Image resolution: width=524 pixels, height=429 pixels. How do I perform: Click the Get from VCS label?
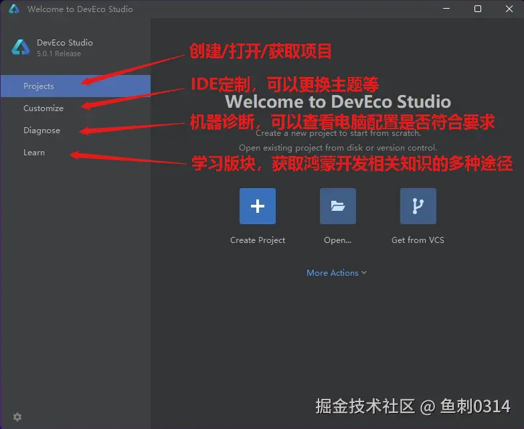tap(418, 240)
